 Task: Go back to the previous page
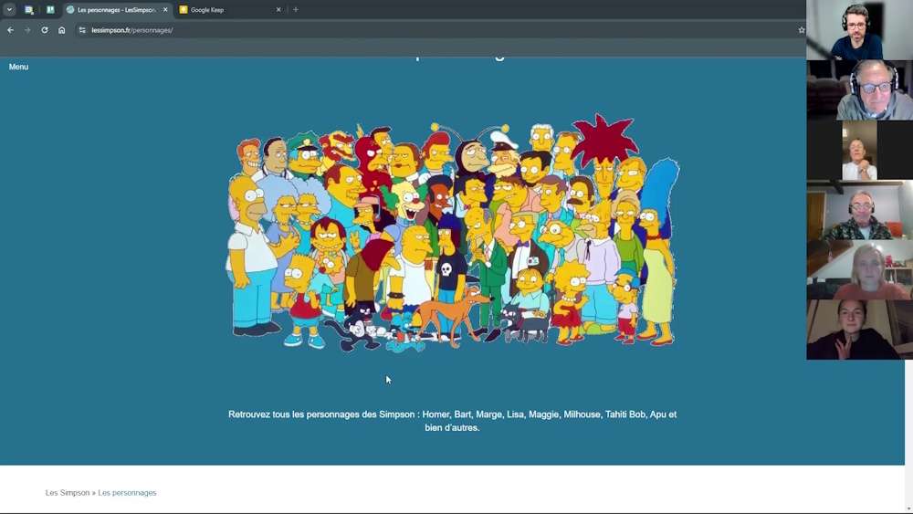(10, 30)
